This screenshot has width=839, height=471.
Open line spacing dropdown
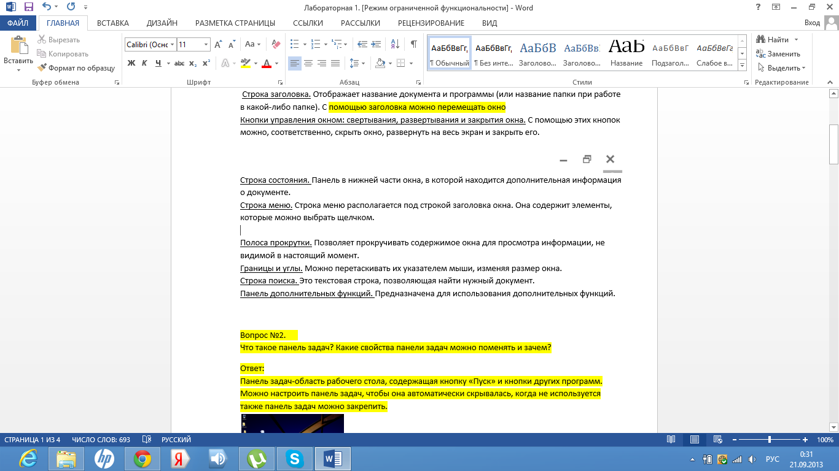(357, 63)
